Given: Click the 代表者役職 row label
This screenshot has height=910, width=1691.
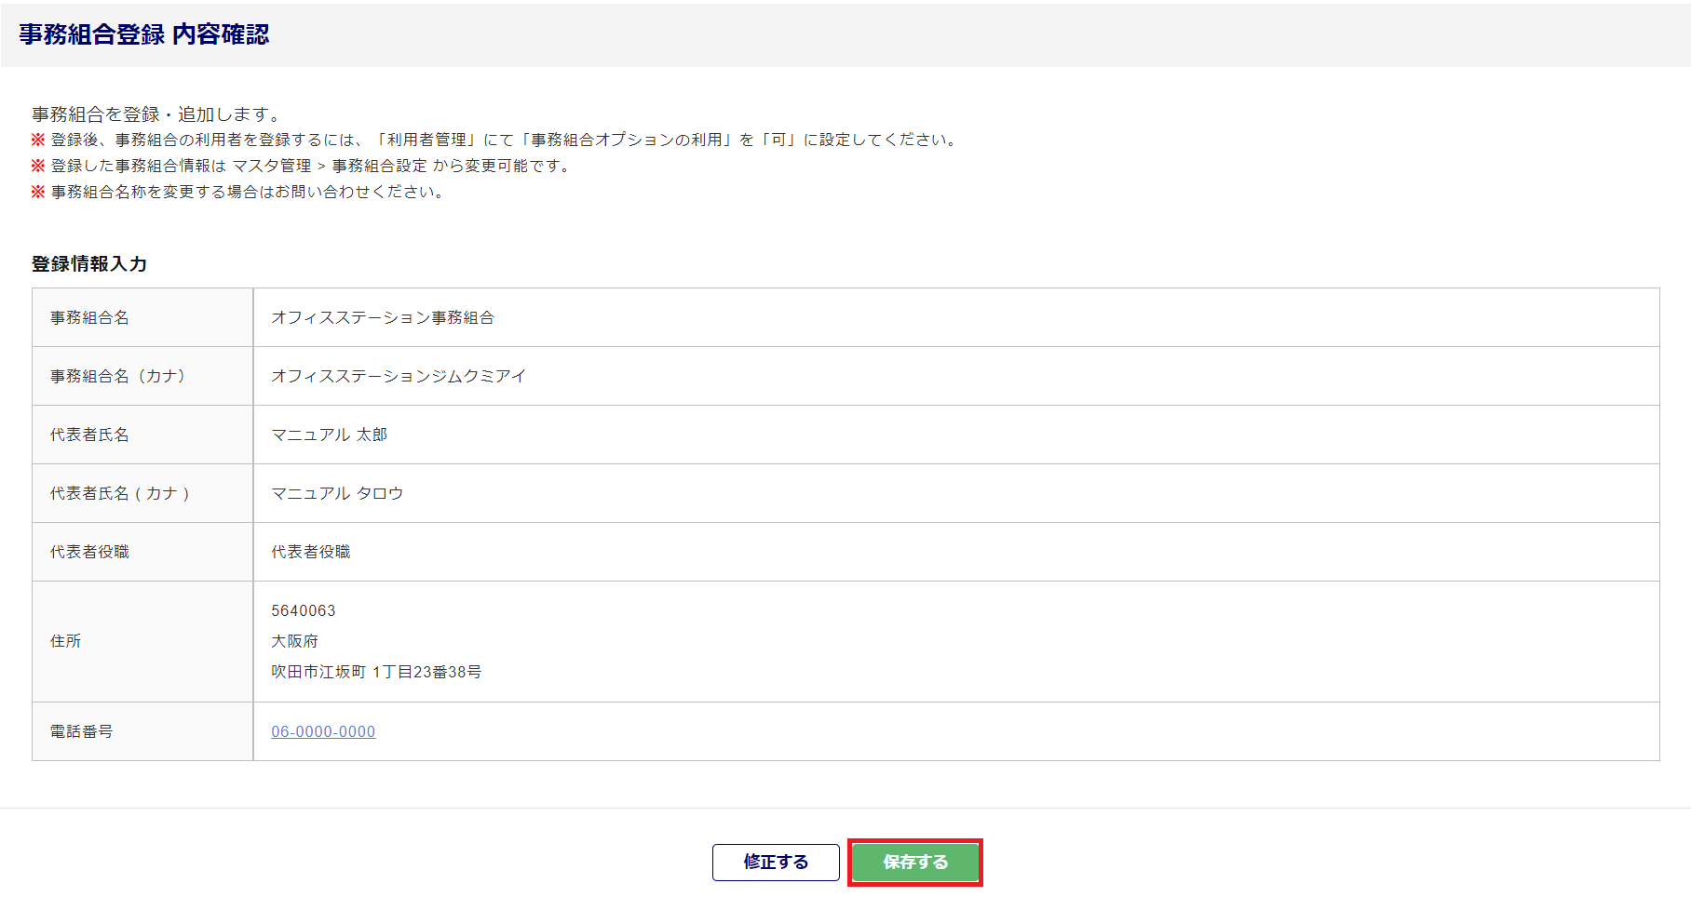Looking at the screenshot, I should click(x=89, y=552).
